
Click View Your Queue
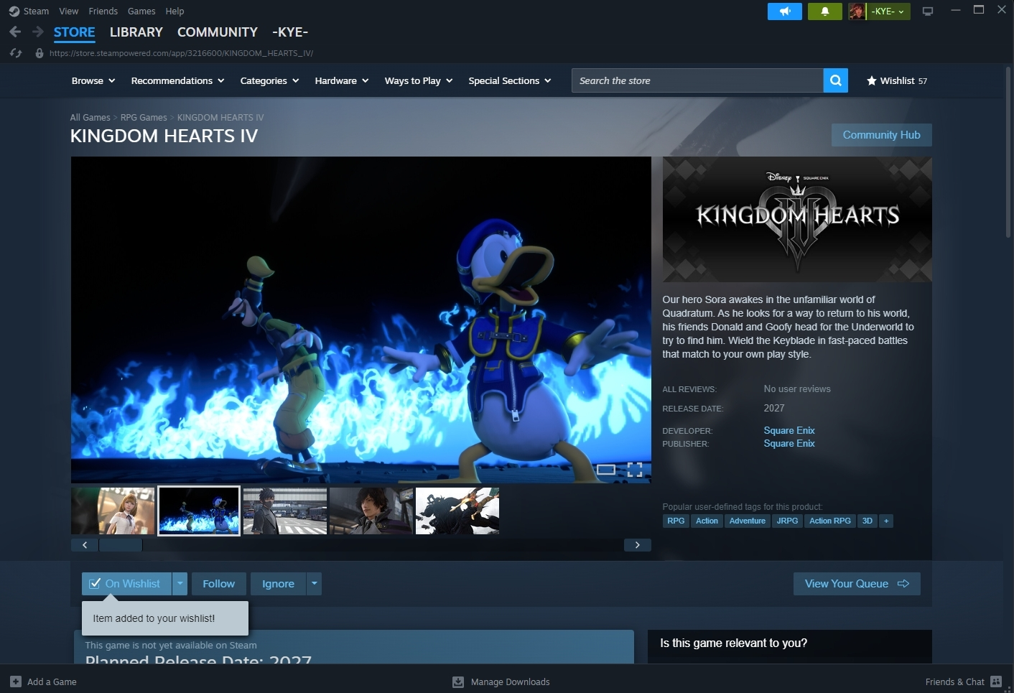pos(857,584)
